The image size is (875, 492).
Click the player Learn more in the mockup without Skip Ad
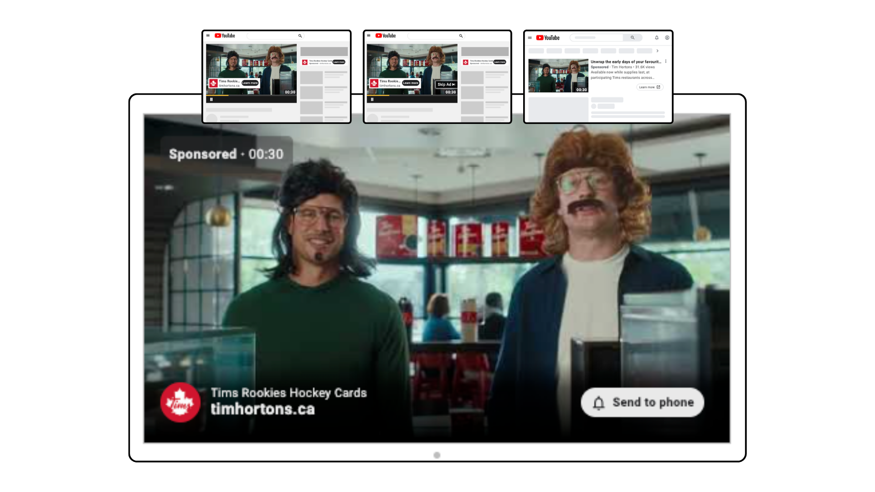point(250,83)
